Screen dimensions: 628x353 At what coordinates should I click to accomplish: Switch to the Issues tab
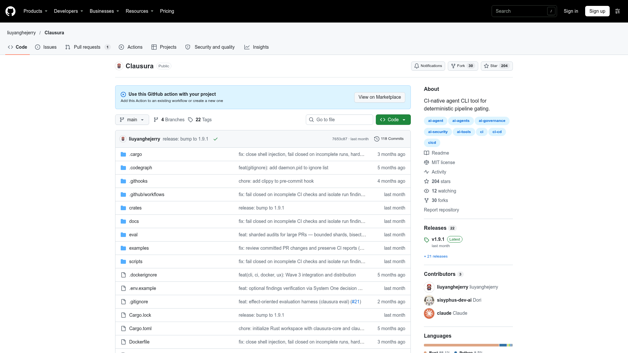click(46, 47)
